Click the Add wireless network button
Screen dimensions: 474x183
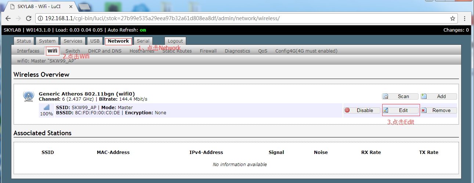pyautogui.click(x=438, y=96)
